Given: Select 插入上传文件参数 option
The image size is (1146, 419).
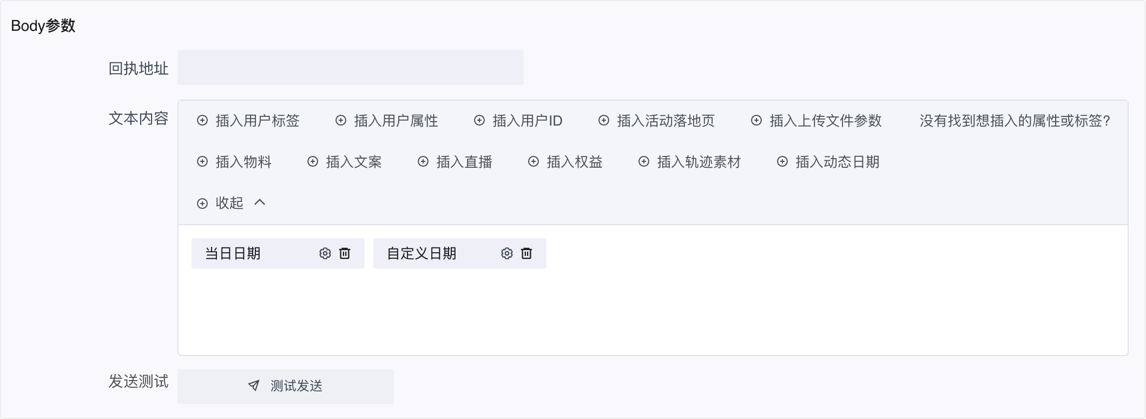Looking at the screenshot, I should [x=825, y=121].
